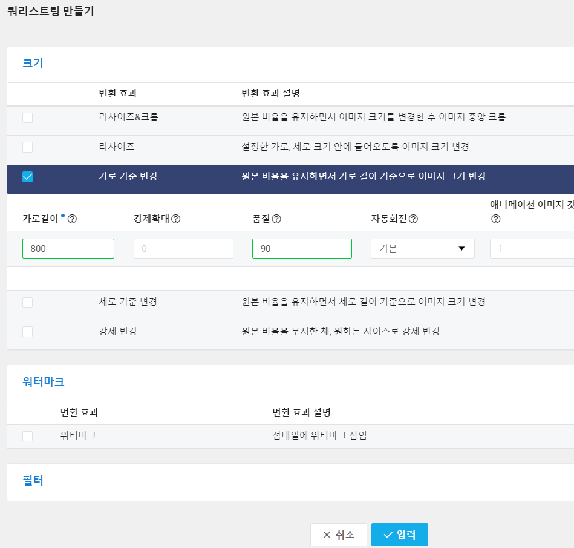Screen dimensions: 574x548
Task: Click the 애니메이션 이미지 컷 help icon
Action: pyautogui.click(x=495, y=219)
